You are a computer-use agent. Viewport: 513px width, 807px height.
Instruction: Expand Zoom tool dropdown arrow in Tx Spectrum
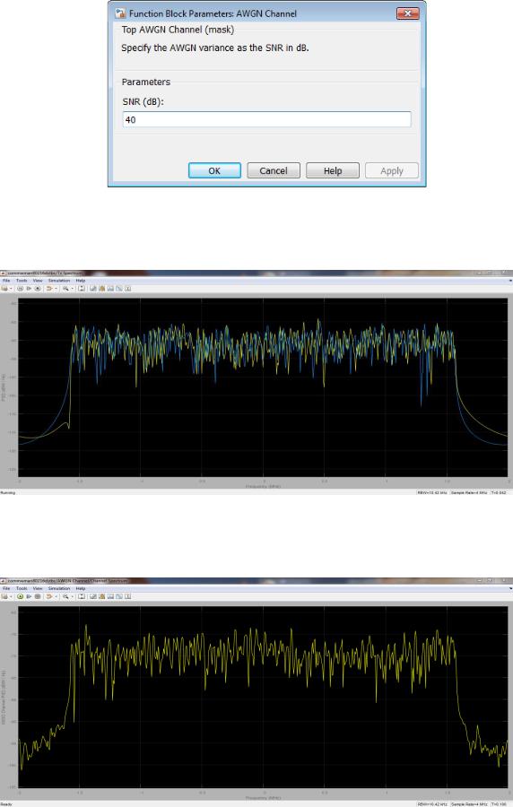73,289
